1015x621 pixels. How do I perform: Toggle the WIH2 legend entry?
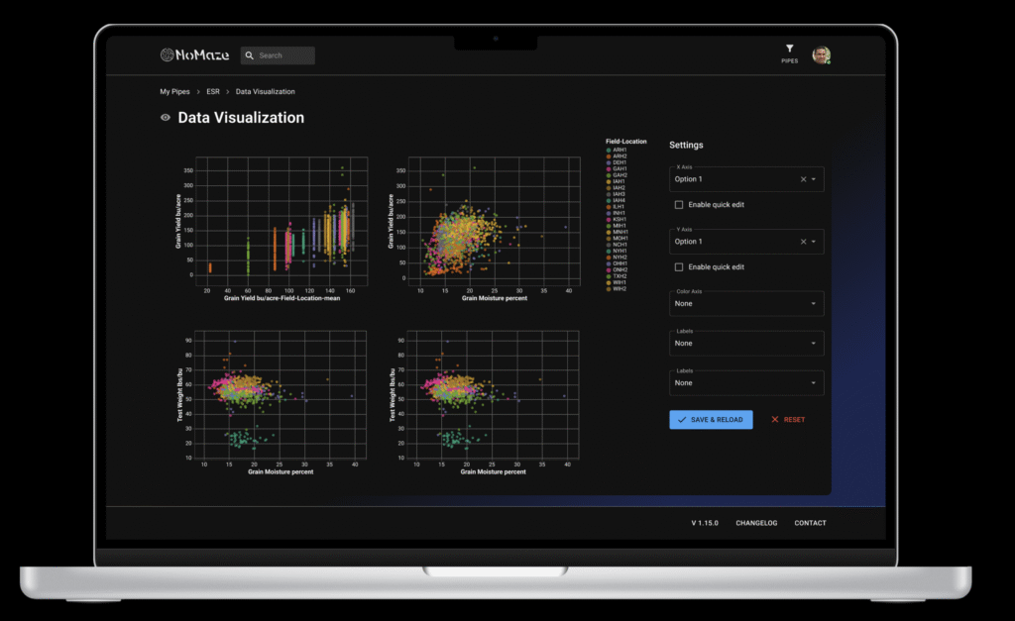[x=619, y=288]
